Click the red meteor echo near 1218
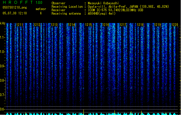This screenshot has height=115, width=181. [141, 88]
